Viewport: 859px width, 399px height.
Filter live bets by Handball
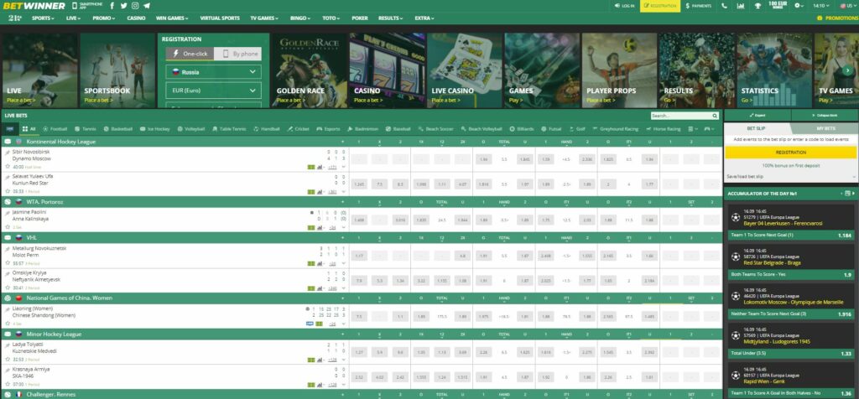[x=267, y=129]
